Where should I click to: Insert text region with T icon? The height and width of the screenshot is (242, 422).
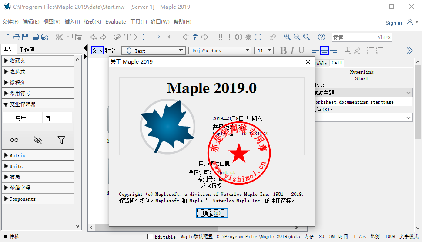coord(127,37)
